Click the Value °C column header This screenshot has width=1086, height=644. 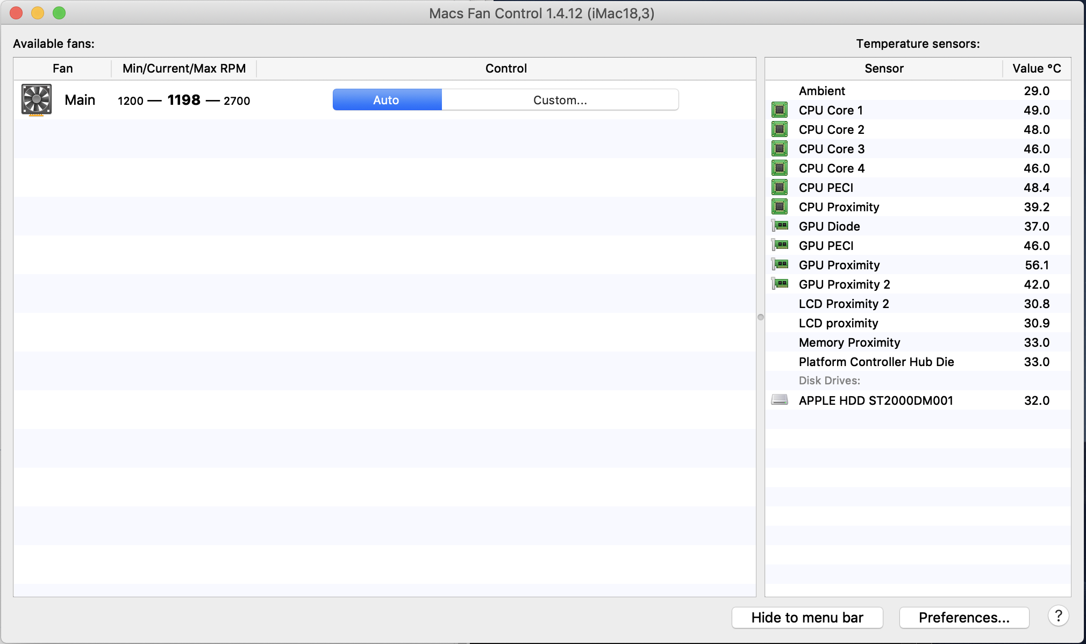(1036, 68)
